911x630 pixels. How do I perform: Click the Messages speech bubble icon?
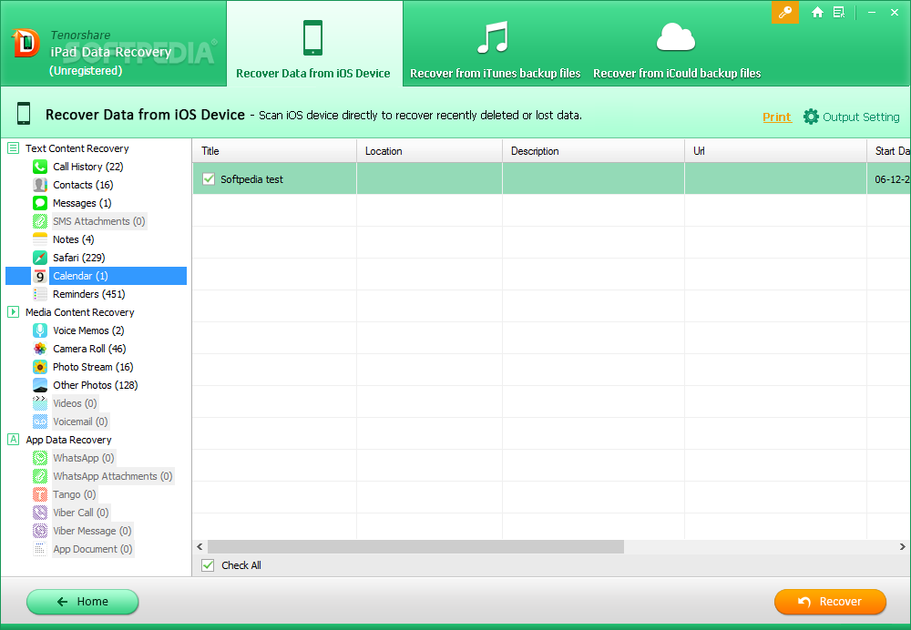pos(40,203)
